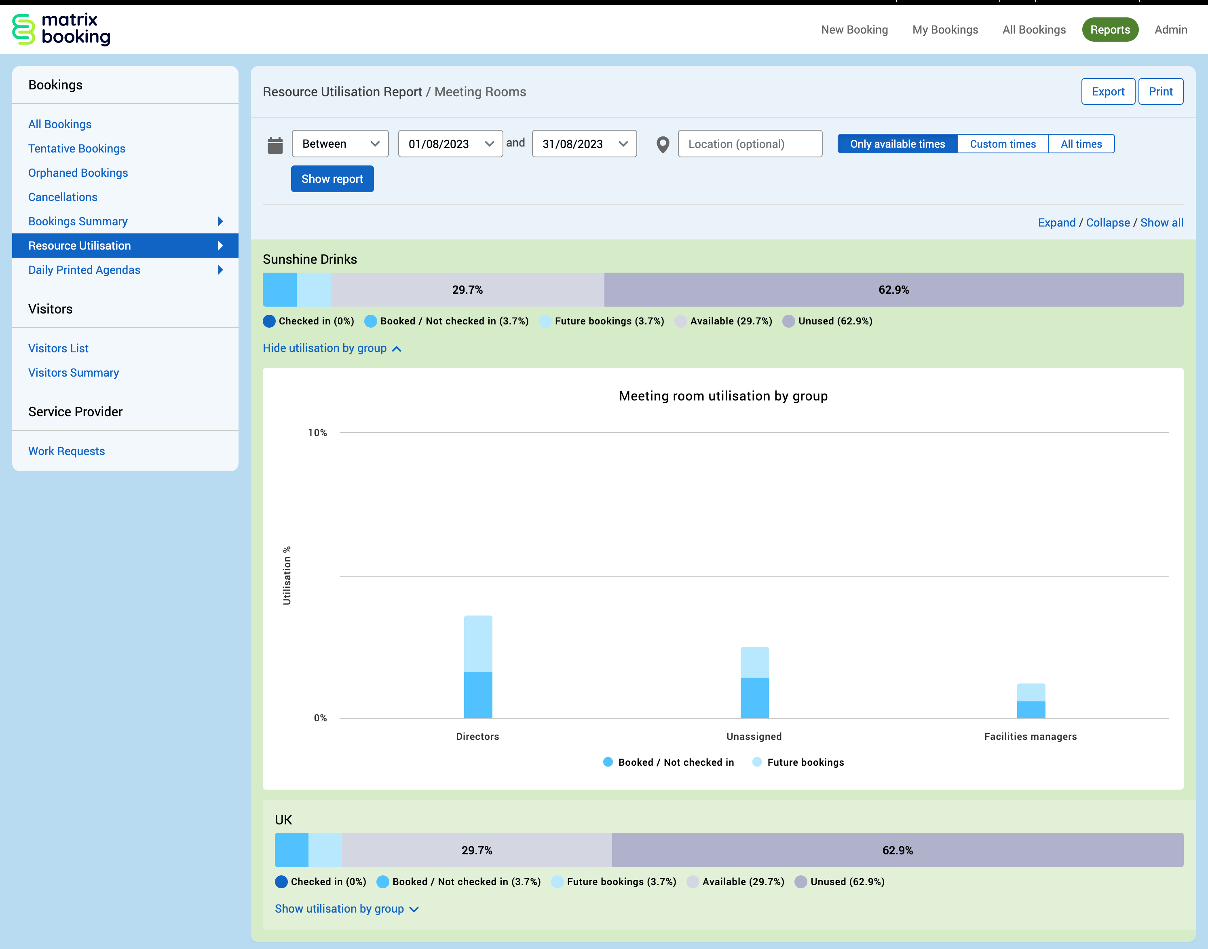Click the Location (optional) input field
Image resolution: width=1208 pixels, height=949 pixels.
[750, 144]
